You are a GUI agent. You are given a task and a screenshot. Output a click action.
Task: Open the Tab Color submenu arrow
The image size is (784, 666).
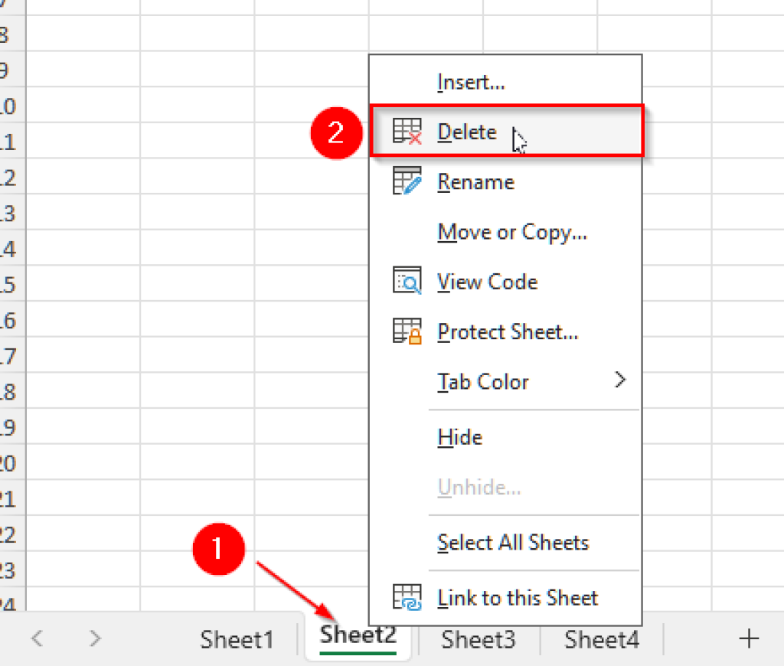620,380
